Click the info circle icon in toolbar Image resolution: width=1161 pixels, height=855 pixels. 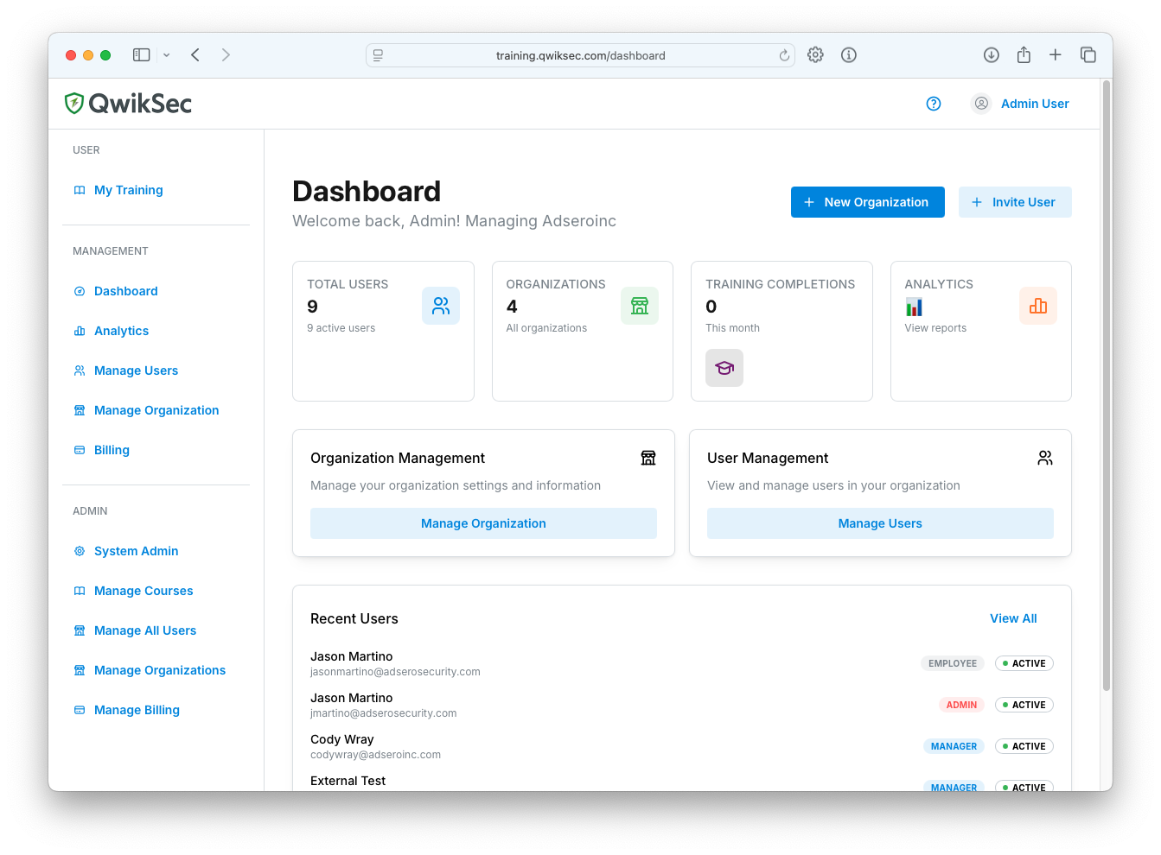click(849, 55)
